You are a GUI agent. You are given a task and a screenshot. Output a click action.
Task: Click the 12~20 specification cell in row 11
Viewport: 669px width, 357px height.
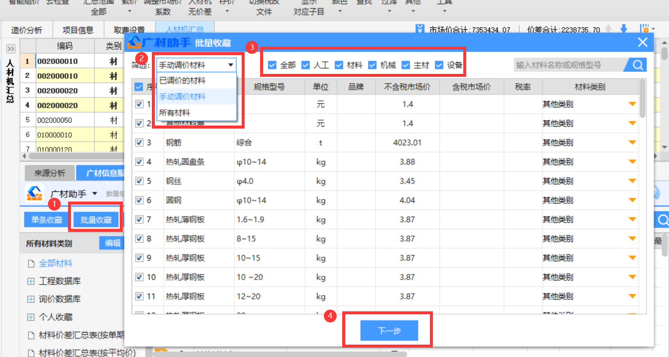pyautogui.click(x=269, y=296)
